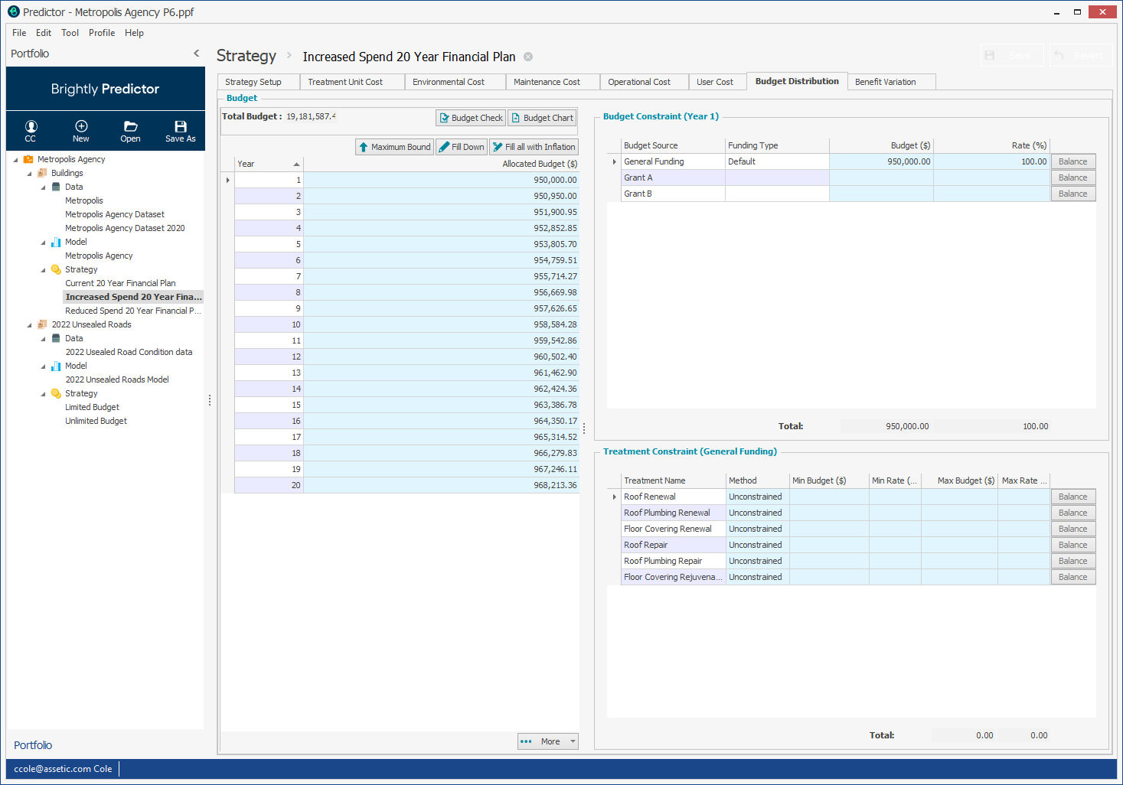Select Limited Budget strategy
1123x785 pixels.
pyautogui.click(x=93, y=407)
